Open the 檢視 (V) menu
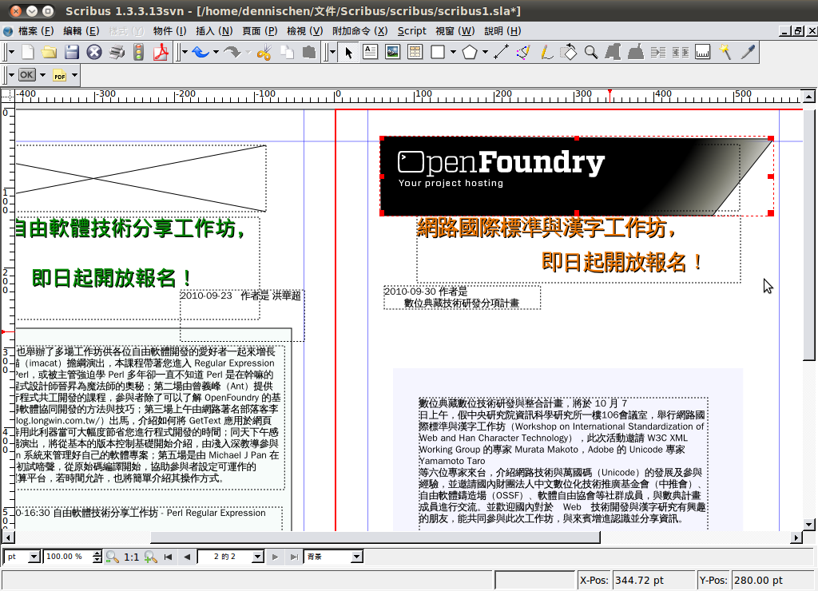Viewport: 818px width, 591px height. [304, 31]
